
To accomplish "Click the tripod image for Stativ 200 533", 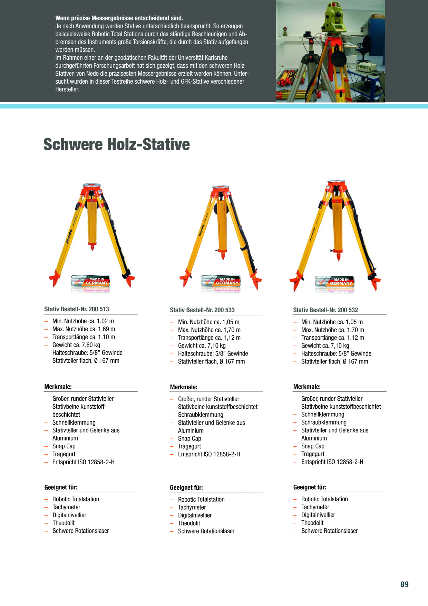I will click(x=221, y=237).
